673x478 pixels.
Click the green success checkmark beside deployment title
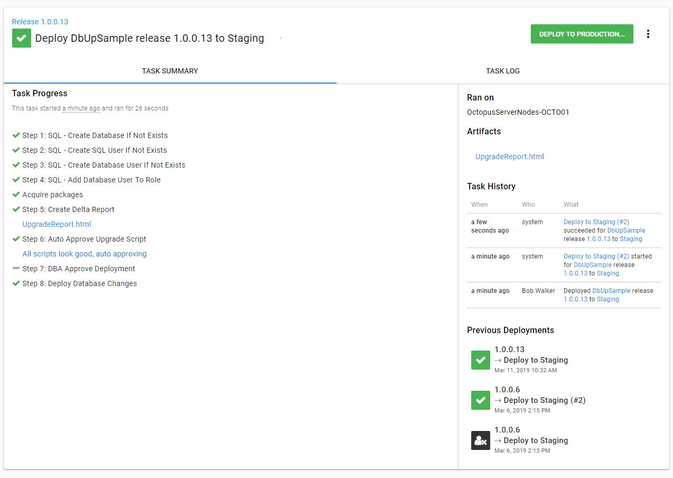(x=22, y=38)
